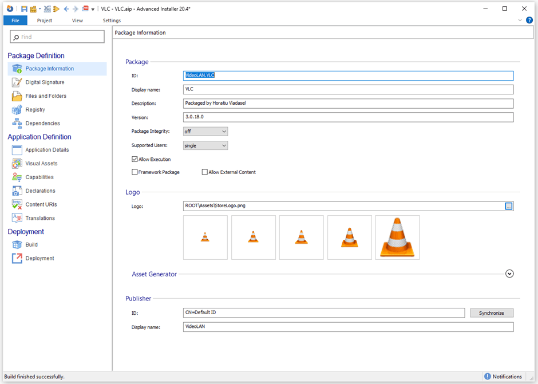This screenshot has height=384, width=538.
Task: Uncheck the Allow Execution checkbox
Action: 134,159
